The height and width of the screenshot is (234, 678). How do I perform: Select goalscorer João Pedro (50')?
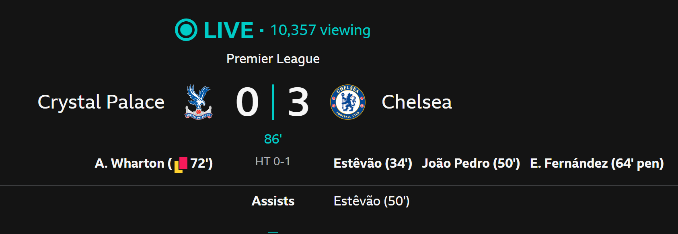coord(470,163)
